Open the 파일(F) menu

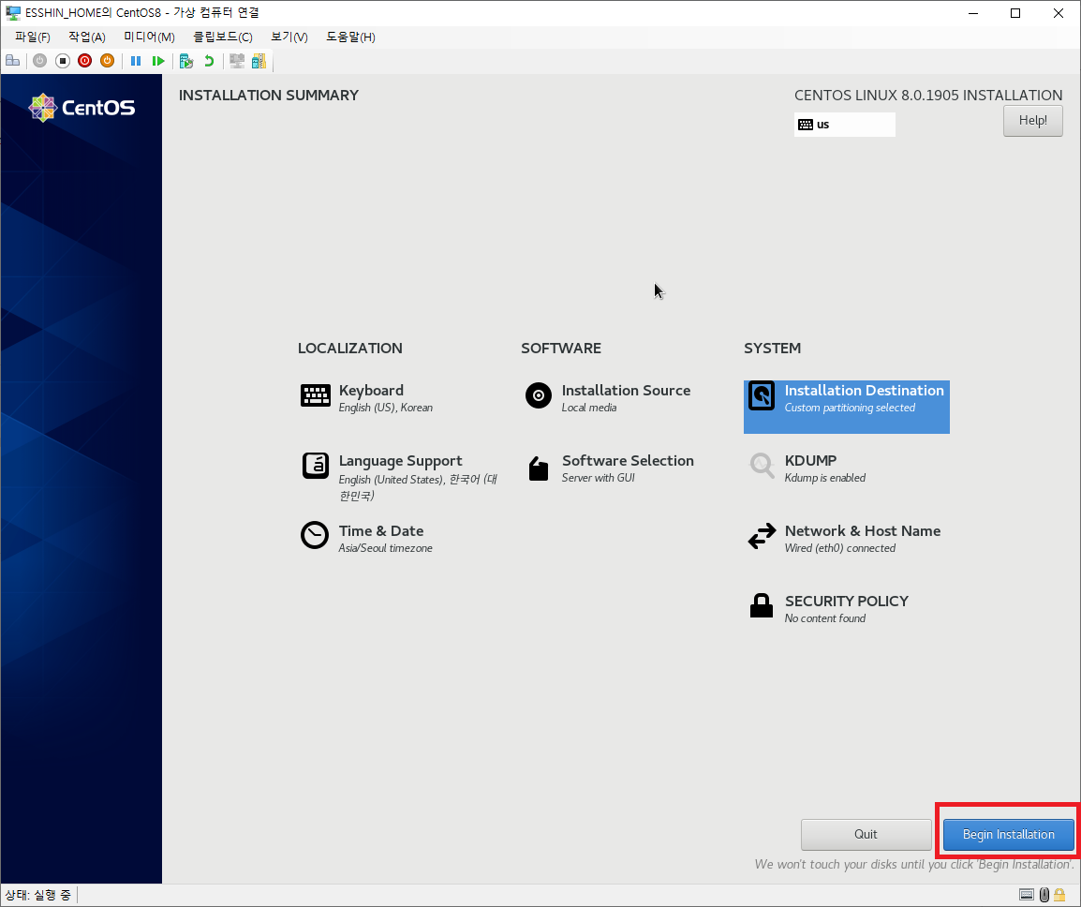(x=33, y=37)
